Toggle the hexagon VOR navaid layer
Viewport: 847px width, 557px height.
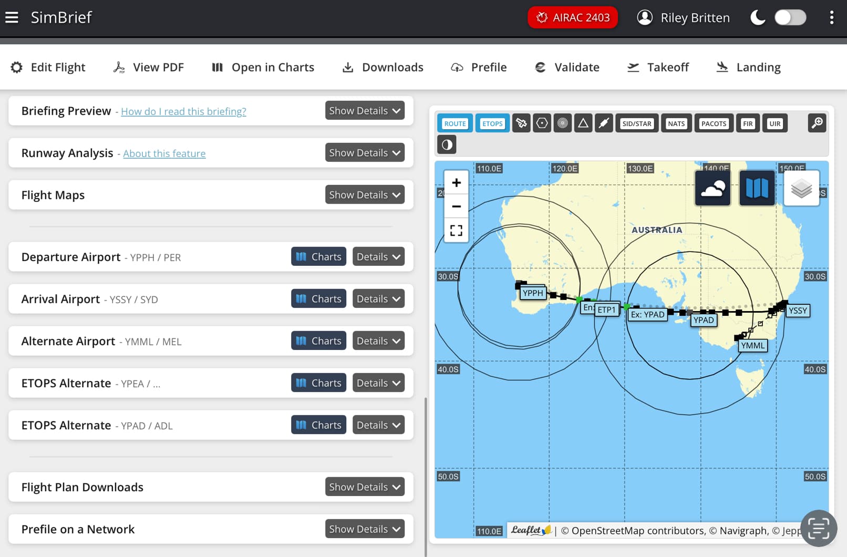(542, 123)
